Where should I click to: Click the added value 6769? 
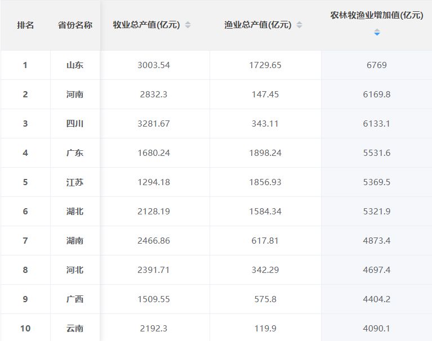(x=377, y=65)
